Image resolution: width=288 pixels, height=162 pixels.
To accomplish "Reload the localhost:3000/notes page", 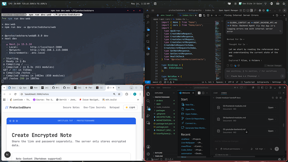I will pyautogui.click(x=15, y=94).
